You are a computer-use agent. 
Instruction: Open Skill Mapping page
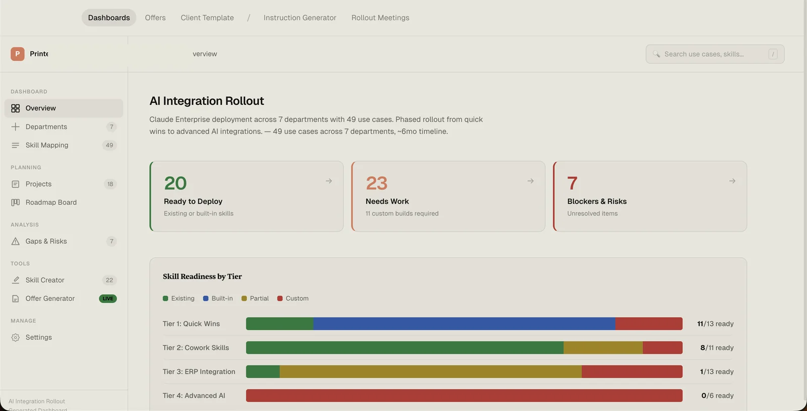(64, 145)
